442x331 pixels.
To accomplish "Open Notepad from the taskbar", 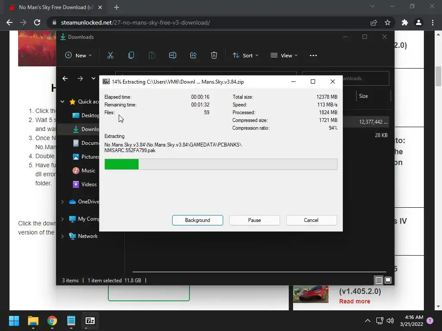I will tap(71, 321).
